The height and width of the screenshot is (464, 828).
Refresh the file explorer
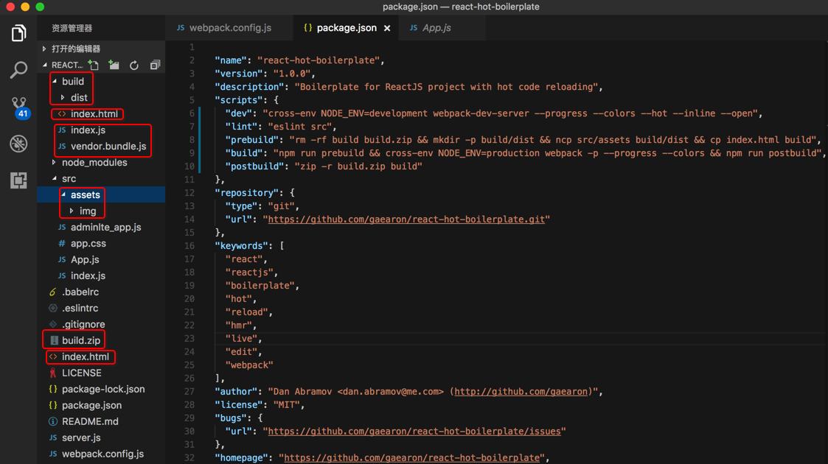pyautogui.click(x=134, y=66)
